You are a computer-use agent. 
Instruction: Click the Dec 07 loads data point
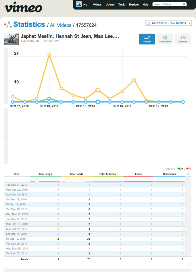(13, 97)
